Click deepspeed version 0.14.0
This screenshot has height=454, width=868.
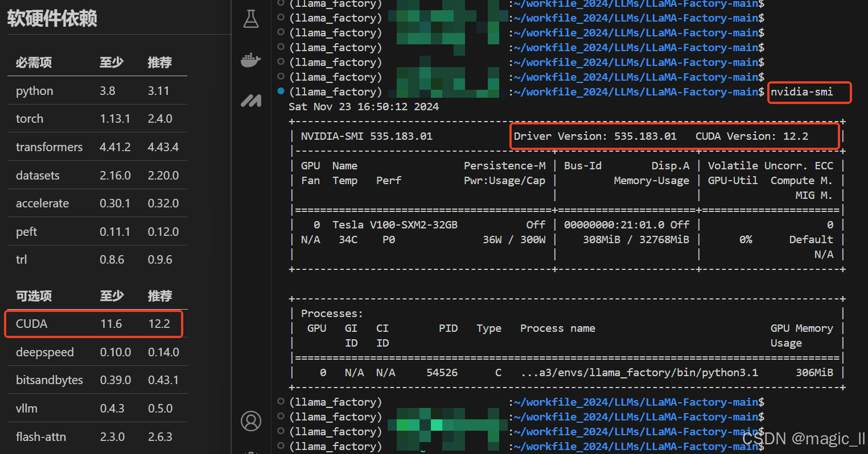point(163,352)
